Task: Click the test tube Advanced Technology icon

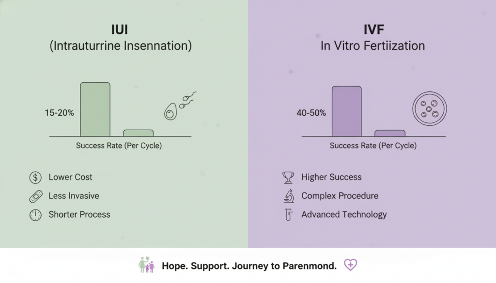Action: click(x=288, y=215)
